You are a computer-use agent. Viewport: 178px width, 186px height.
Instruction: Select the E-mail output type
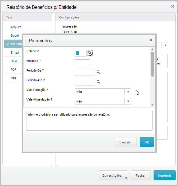[13, 53]
